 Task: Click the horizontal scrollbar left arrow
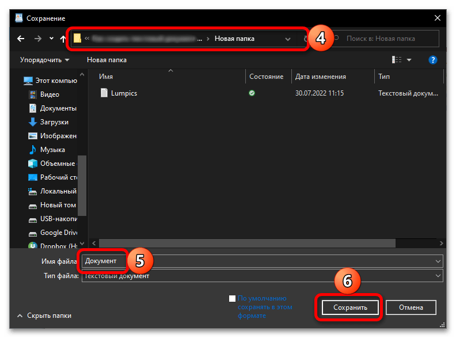[94, 243]
